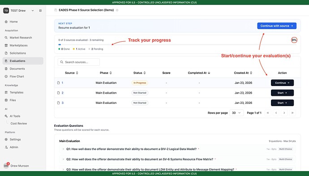Screen dimensions: 309x176
Task: Open the Documents section
Action: 23,69
